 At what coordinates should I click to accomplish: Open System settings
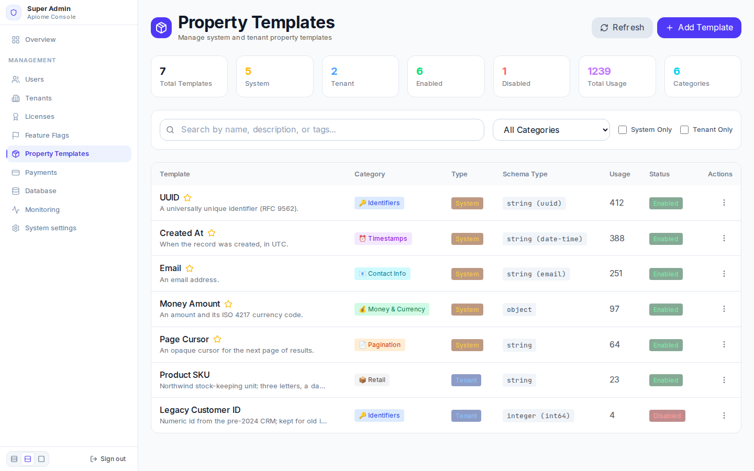coord(69,228)
